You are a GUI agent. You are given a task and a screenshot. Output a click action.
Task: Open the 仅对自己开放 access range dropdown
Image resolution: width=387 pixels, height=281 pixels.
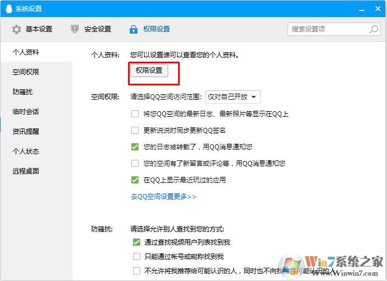coord(233,97)
